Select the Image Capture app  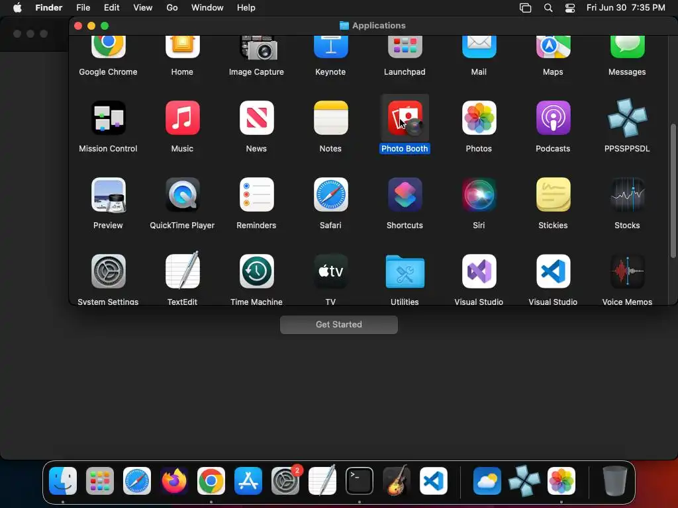click(258, 48)
